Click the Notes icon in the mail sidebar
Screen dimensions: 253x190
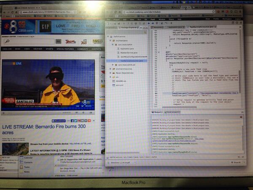click(22, 172)
